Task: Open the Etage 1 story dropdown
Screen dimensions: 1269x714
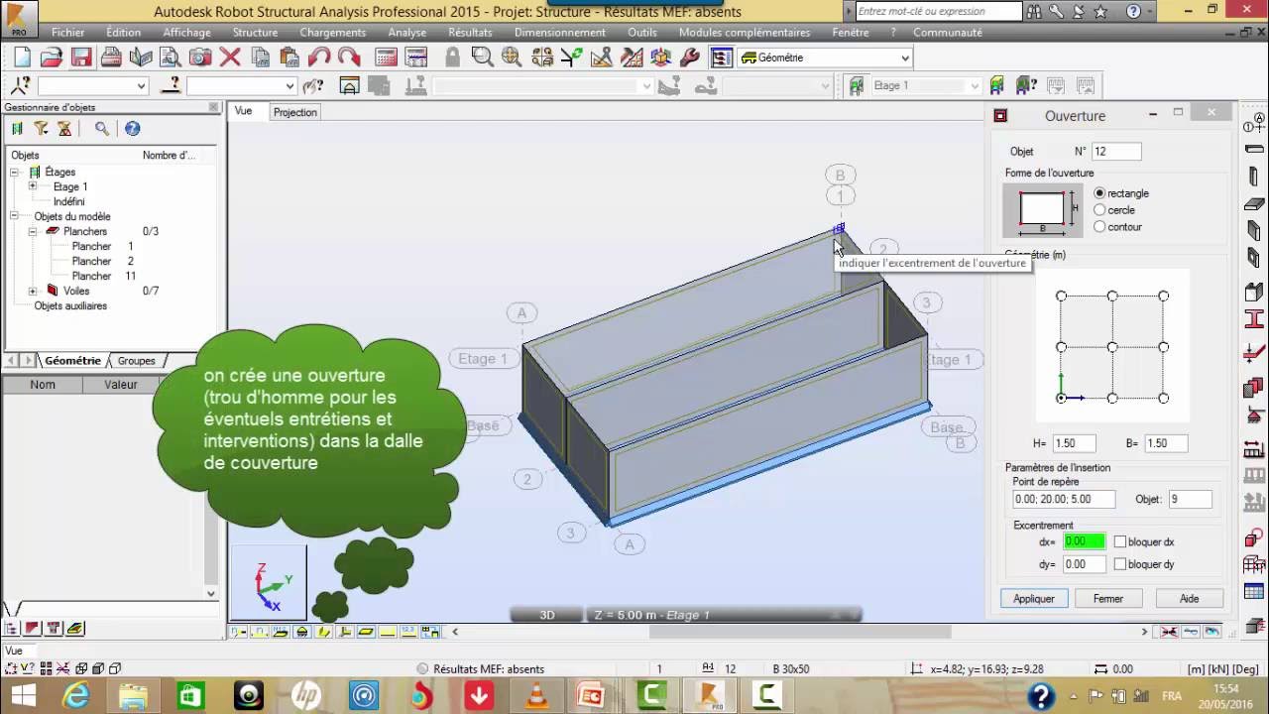Action: (975, 85)
